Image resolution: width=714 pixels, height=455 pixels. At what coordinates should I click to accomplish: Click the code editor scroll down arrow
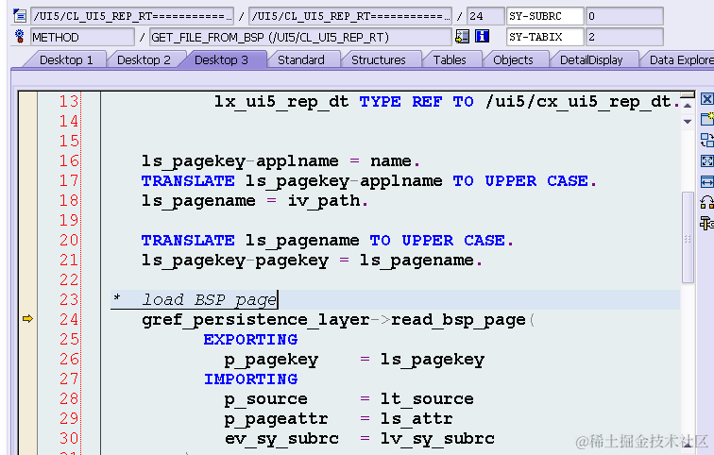[x=688, y=122]
